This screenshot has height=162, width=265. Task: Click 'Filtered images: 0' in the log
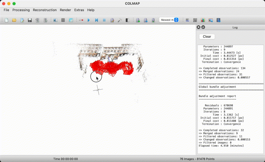pyautogui.click(x=215, y=143)
